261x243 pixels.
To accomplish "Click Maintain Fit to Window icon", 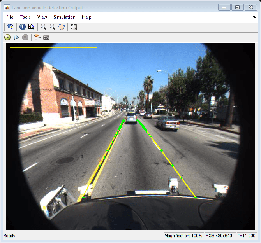I will coord(74,27).
